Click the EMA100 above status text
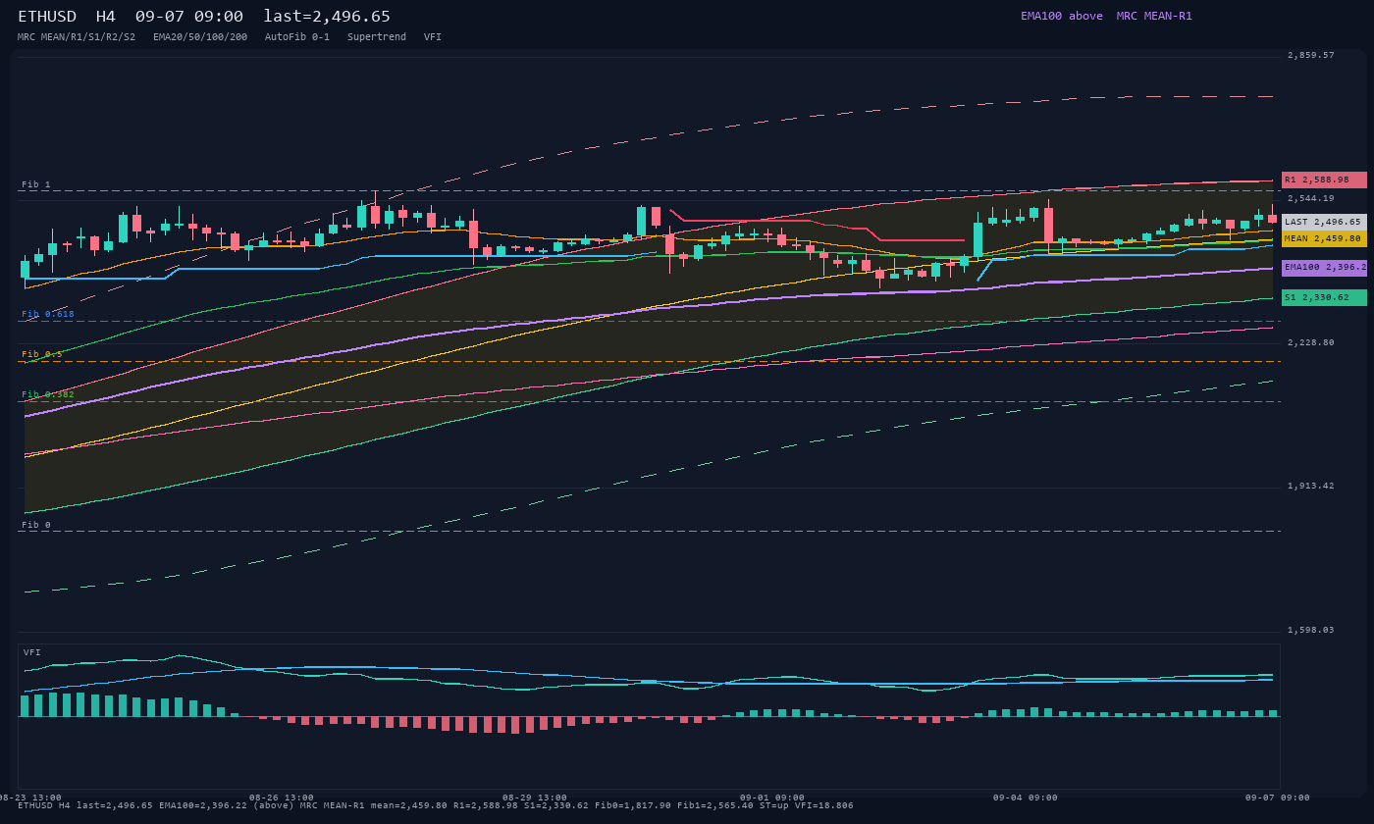Viewport: 1374px width, 824px height. (x=1062, y=16)
